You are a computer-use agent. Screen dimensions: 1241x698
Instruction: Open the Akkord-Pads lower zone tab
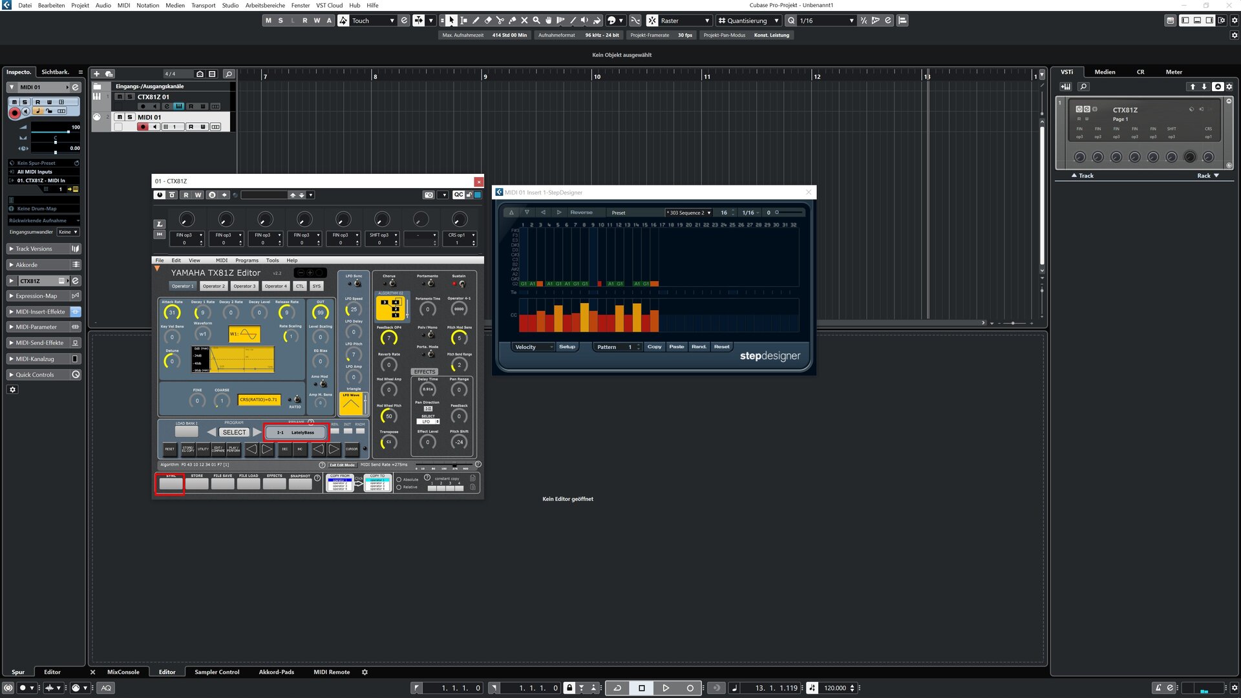[x=277, y=672]
